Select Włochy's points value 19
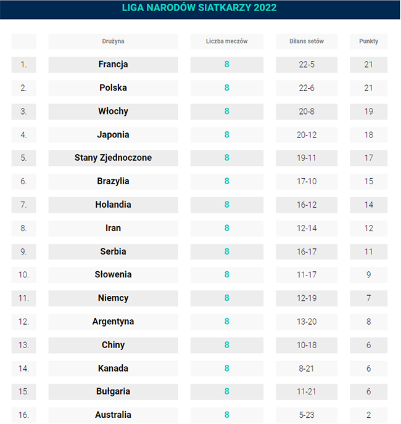 click(368, 112)
